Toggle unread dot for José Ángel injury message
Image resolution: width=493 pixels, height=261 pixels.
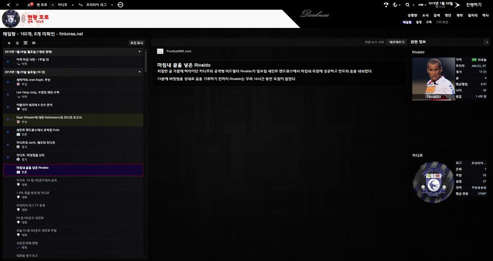[x=8, y=82]
